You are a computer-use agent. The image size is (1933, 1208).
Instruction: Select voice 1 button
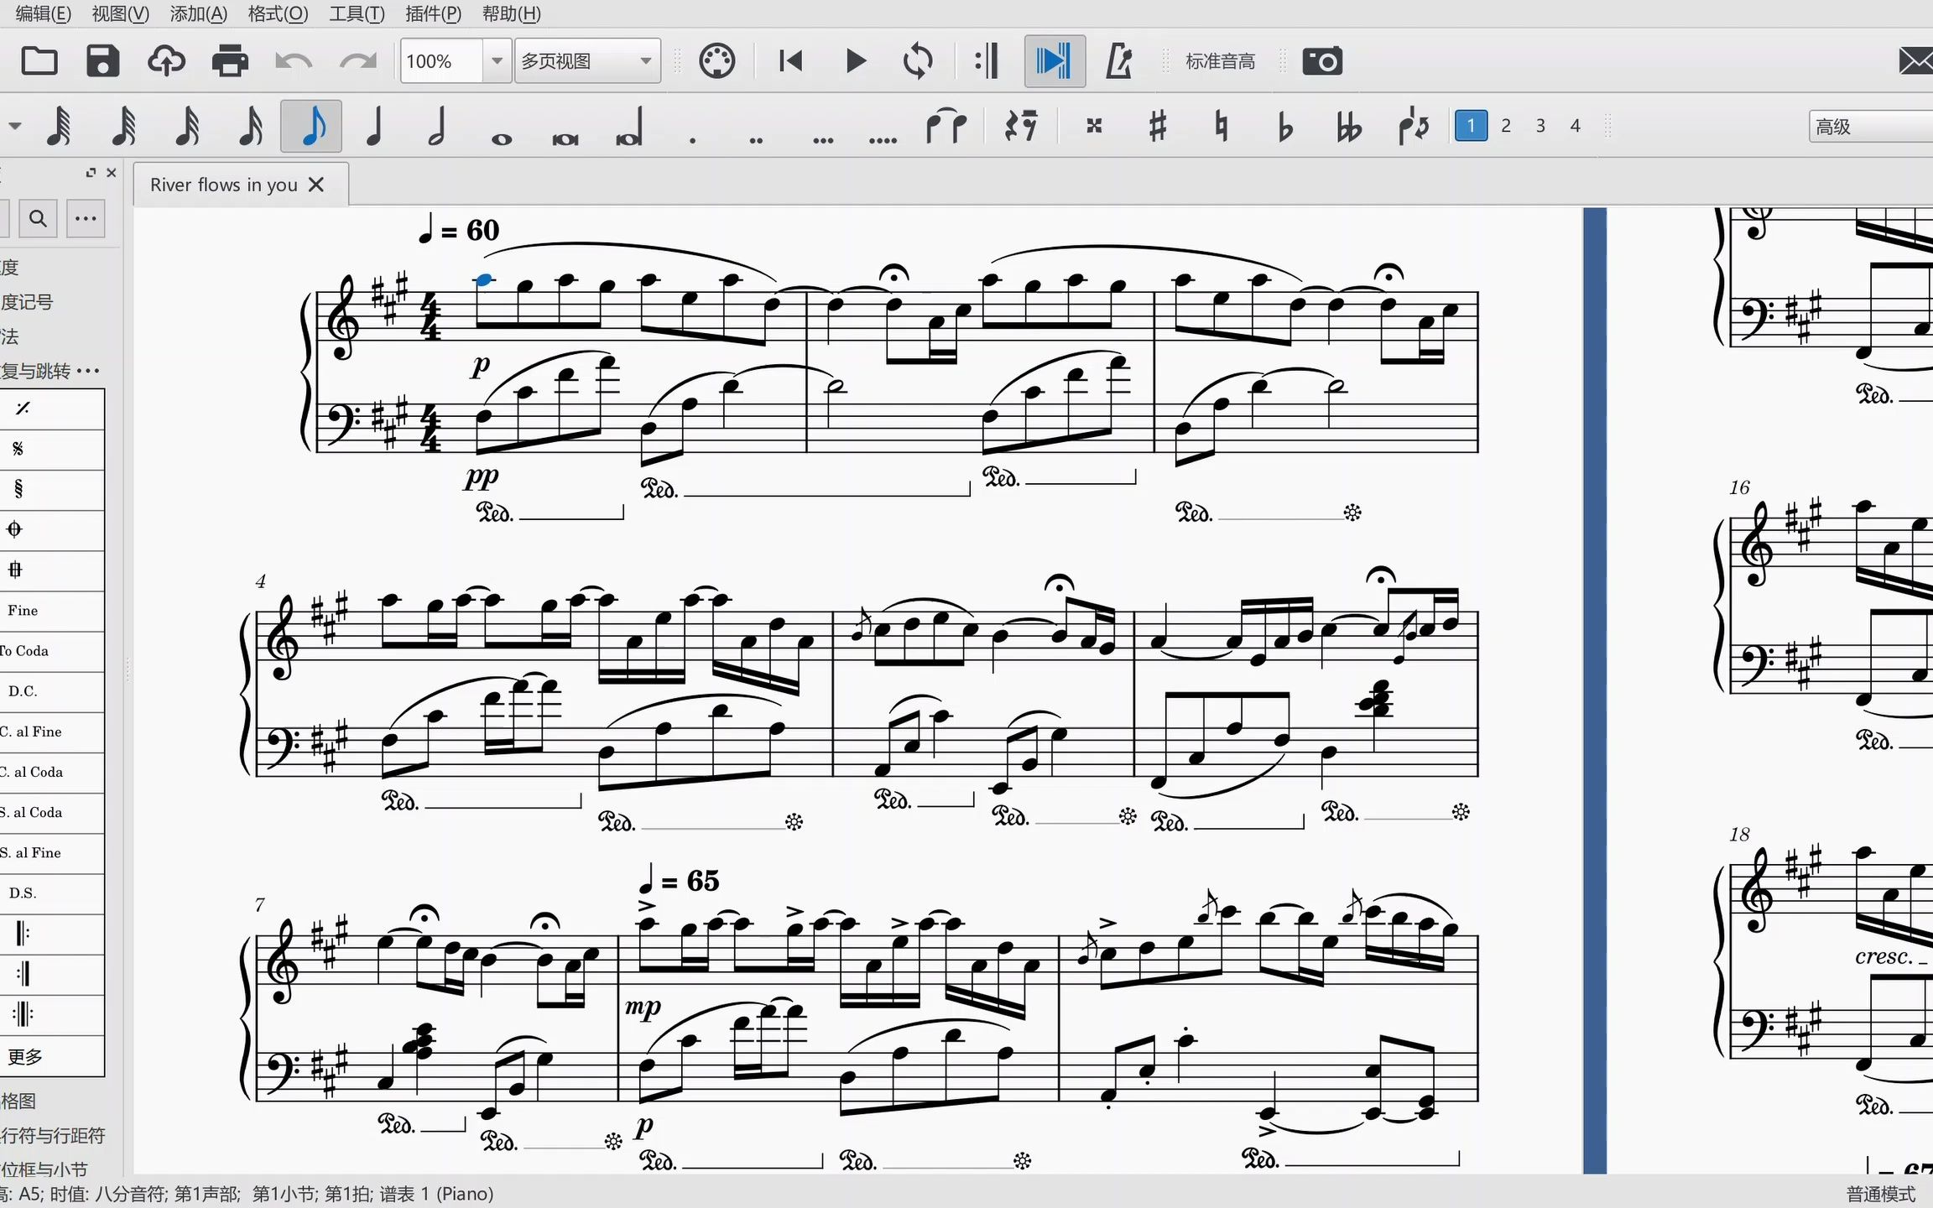(1471, 126)
